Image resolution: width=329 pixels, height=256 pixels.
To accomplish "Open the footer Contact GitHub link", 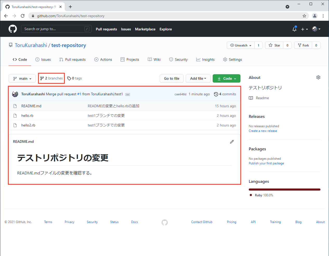I will (202, 222).
